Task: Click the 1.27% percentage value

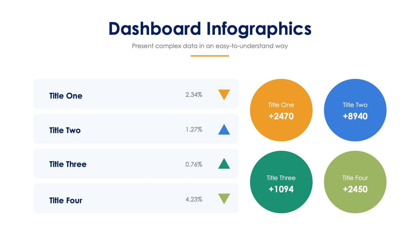Action: click(x=194, y=129)
